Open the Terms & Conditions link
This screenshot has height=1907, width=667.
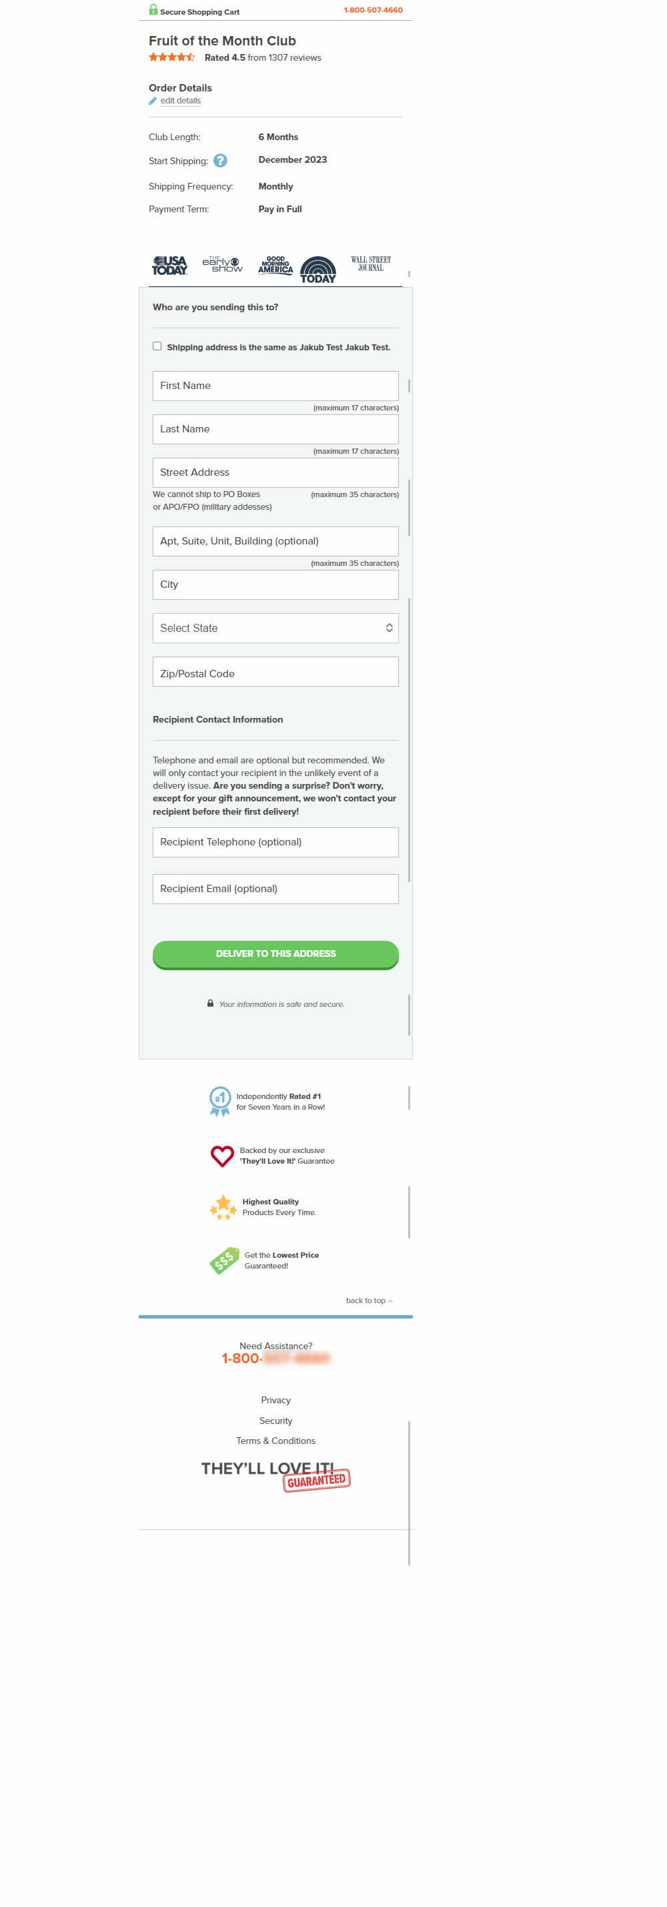(275, 1441)
